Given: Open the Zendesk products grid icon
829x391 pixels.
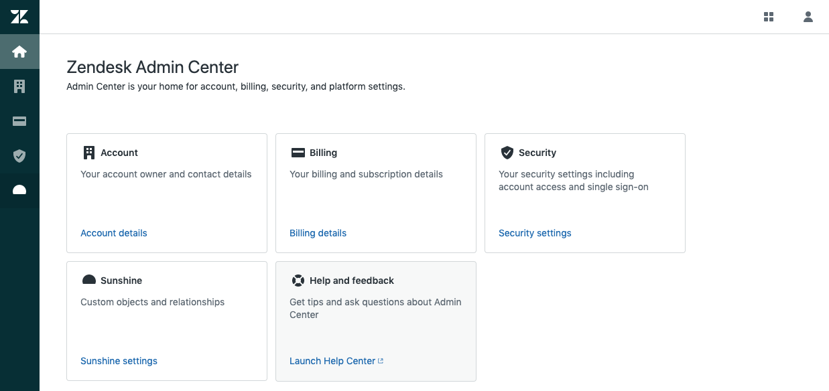Looking at the screenshot, I should pos(768,16).
